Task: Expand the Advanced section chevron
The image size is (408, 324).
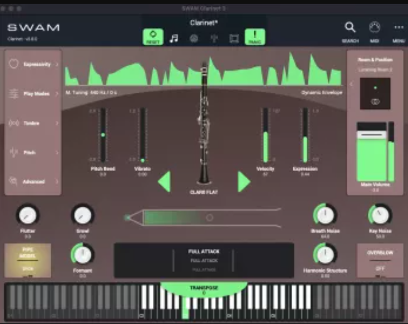Action: [57, 181]
